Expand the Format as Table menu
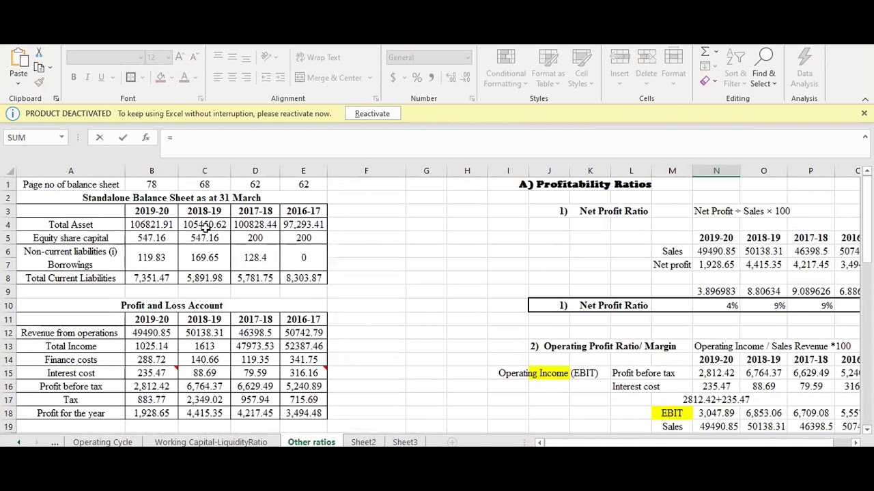Viewport: 874px width, 491px height. pyautogui.click(x=548, y=68)
